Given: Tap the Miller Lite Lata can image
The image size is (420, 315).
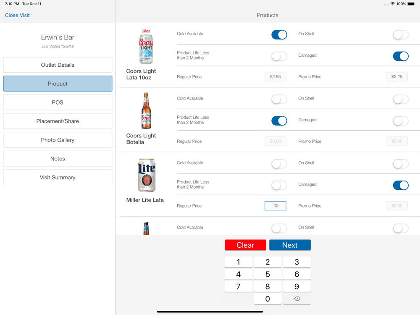Looking at the screenshot, I should click(146, 175).
